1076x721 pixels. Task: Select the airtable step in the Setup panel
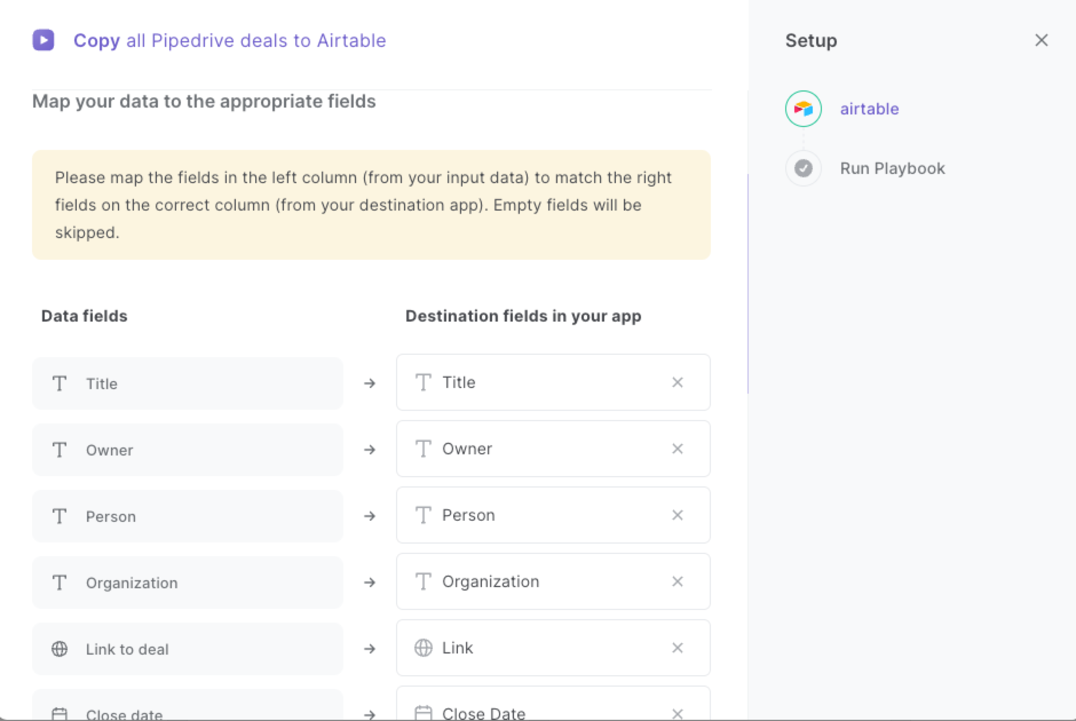869,109
